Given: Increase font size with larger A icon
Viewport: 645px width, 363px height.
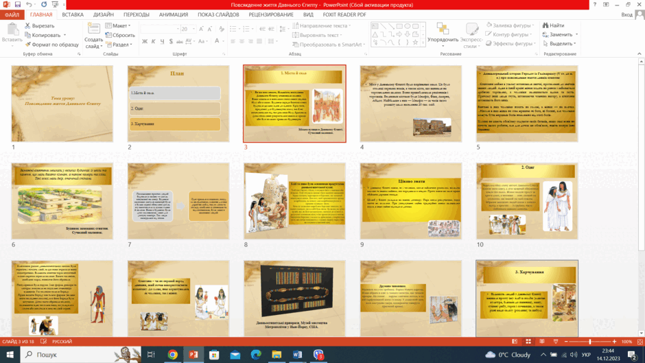Looking at the screenshot, I should pyautogui.click(x=201, y=29).
